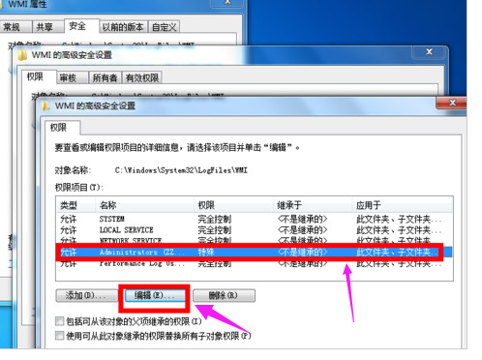
Task: Open 所有者 tab in middle WMI dialog
Action: 105,77
